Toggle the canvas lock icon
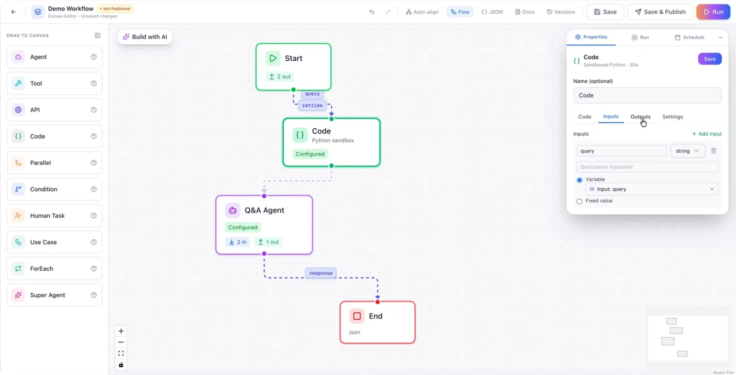 click(x=121, y=365)
